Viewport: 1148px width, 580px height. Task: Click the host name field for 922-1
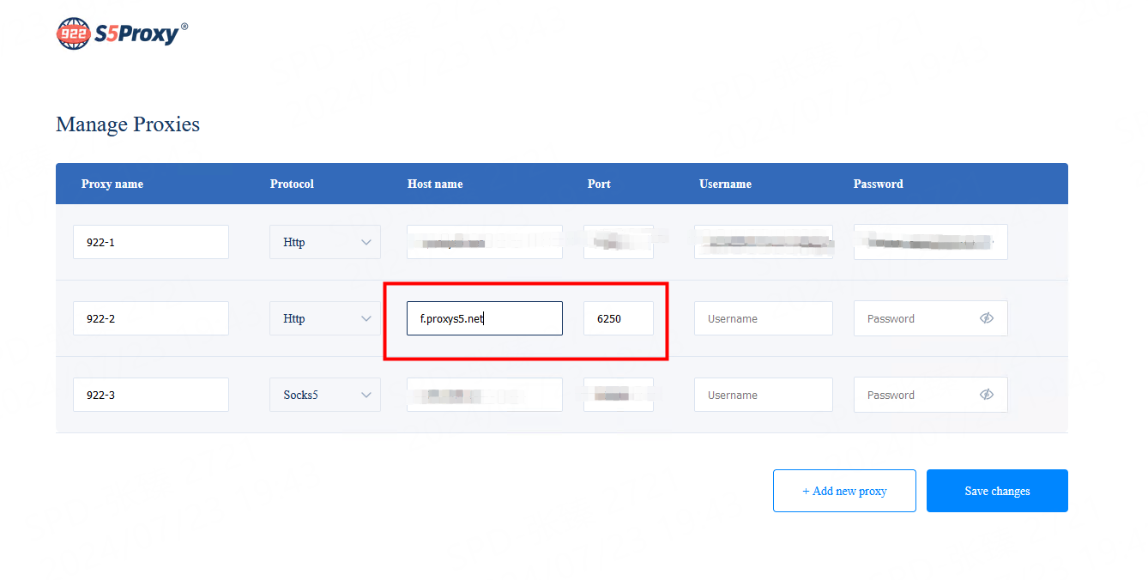(x=484, y=243)
